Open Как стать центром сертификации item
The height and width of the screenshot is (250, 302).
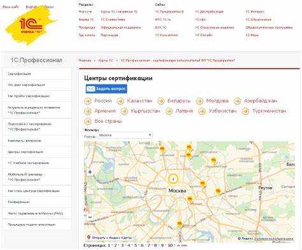point(37,191)
